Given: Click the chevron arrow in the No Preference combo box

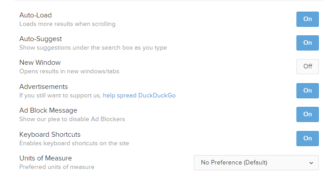Looking at the screenshot, I should [311, 163].
